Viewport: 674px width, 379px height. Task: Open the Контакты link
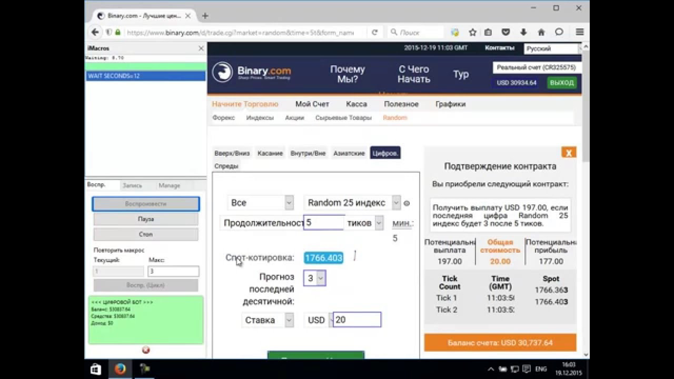(500, 48)
